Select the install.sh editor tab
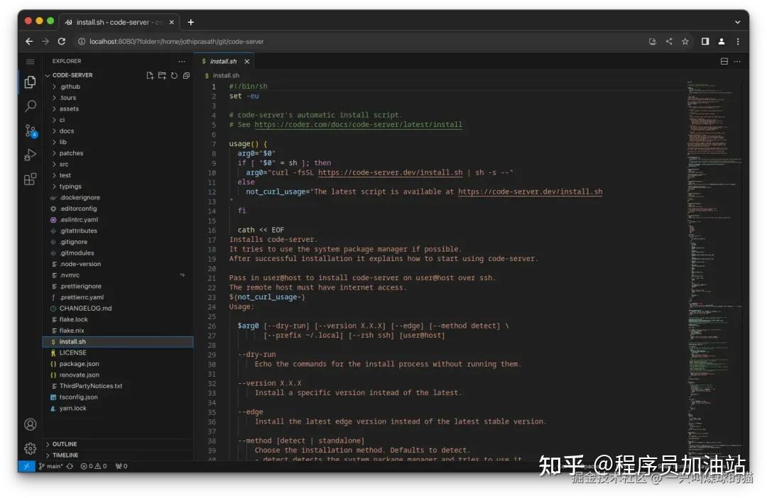This screenshot has height=498, width=767. pyautogui.click(x=222, y=62)
